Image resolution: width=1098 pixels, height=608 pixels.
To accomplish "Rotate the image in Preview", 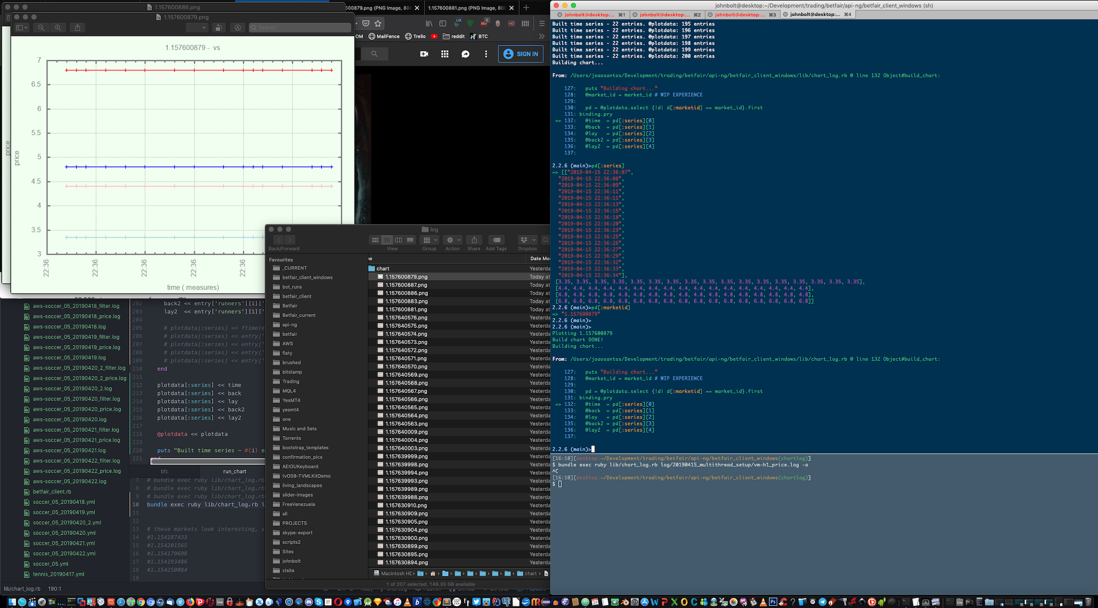I will click(x=218, y=28).
